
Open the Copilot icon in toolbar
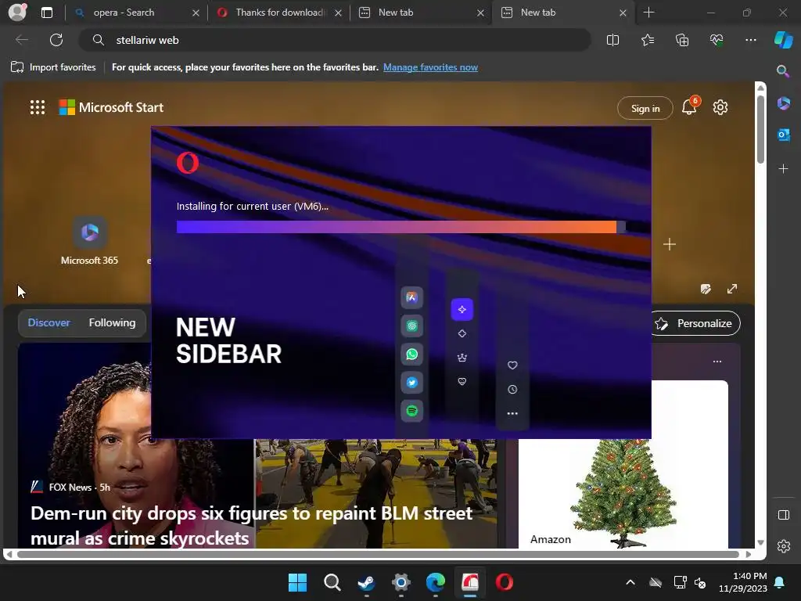[783, 40]
